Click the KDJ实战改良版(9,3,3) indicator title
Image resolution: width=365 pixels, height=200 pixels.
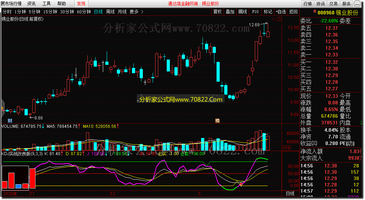pyautogui.click(x=22, y=154)
